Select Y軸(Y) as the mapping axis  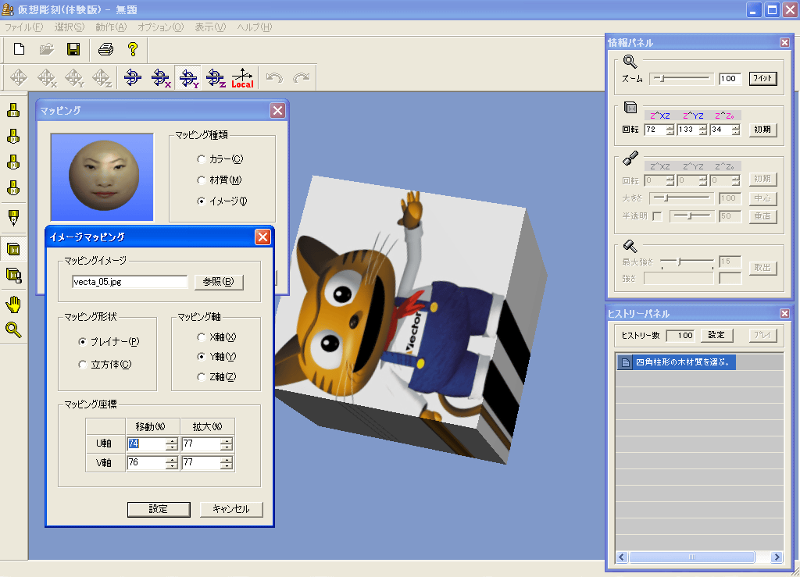201,356
